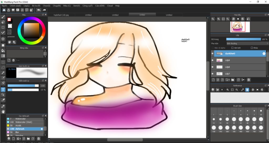Select the Blur brush

25,132
